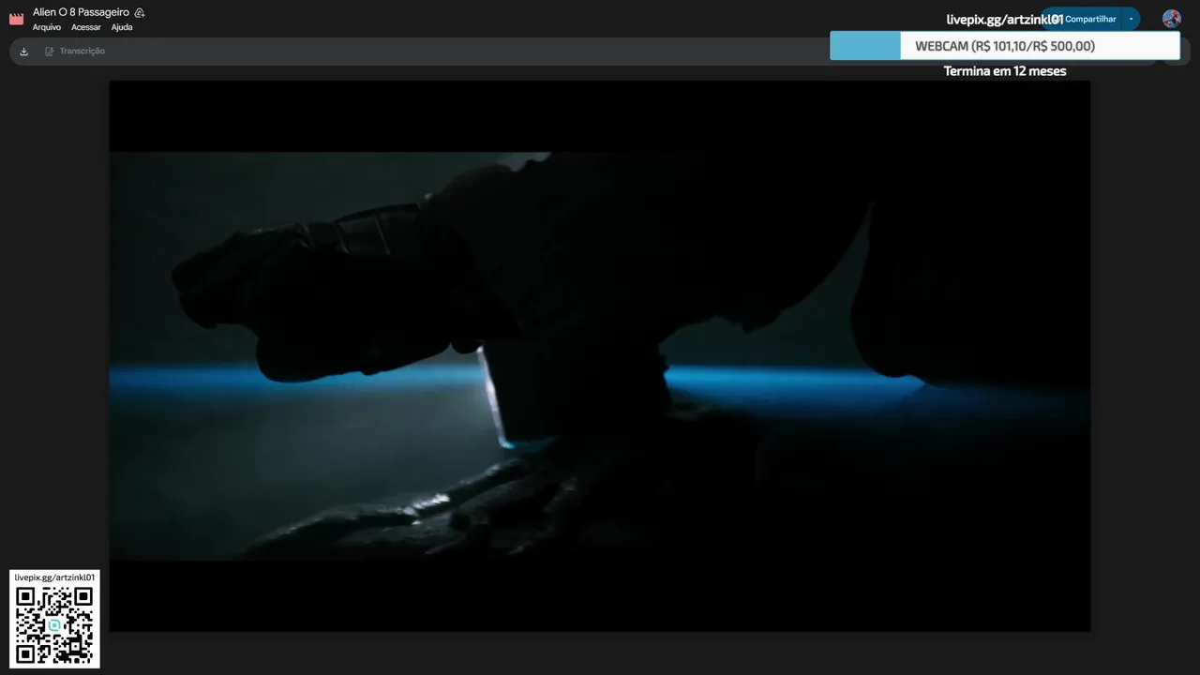The image size is (1200, 675).
Task: Click the title Alien O 8 Passageiro
Action: click(x=81, y=12)
